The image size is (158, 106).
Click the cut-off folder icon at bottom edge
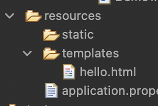12,105
